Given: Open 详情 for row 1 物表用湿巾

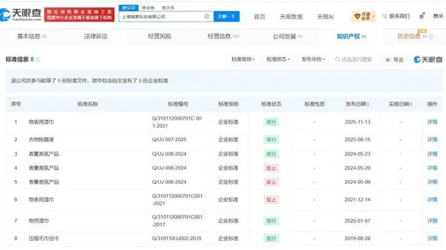Looking at the screenshot, I should coord(432,122).
